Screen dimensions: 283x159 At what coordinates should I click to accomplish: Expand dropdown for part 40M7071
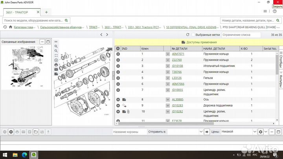(168, 54)
